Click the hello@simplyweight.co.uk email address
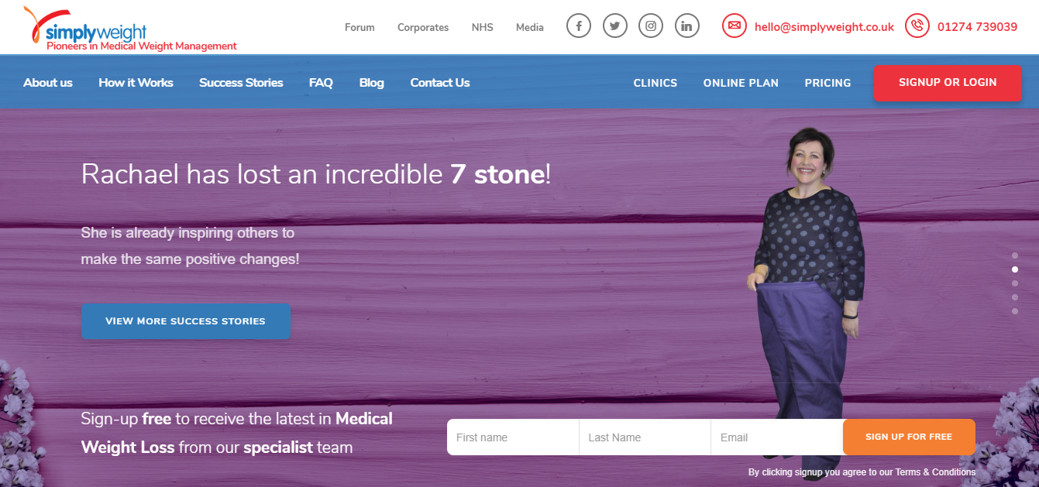This screenshot has width=1039, height=487. [x=824, y=27]
